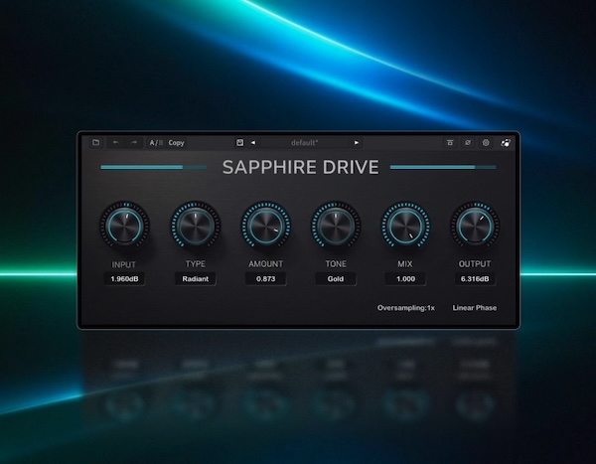This screenshot has width=596, height=464.
Task: Click the AMOUNT knob
Action: coord(265,227)
